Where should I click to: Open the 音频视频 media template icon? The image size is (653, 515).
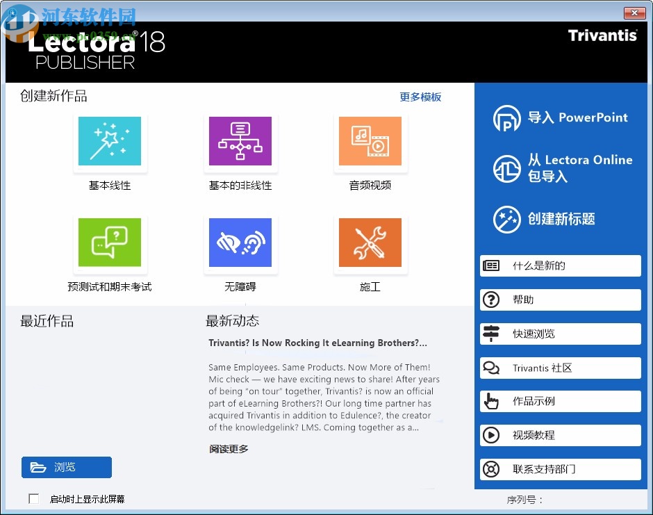coord(370,142)
